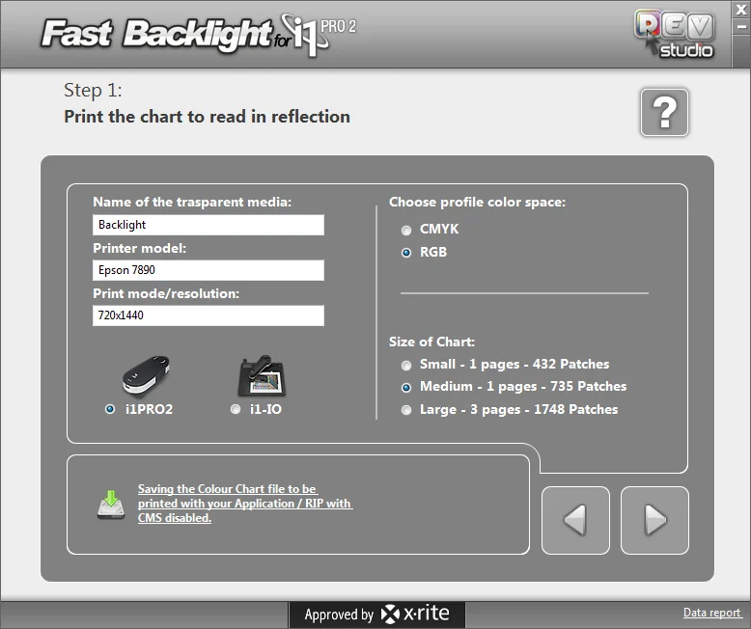751x629 pixels.
Task: Open help with the question mark icon
Action: (664, 113)
